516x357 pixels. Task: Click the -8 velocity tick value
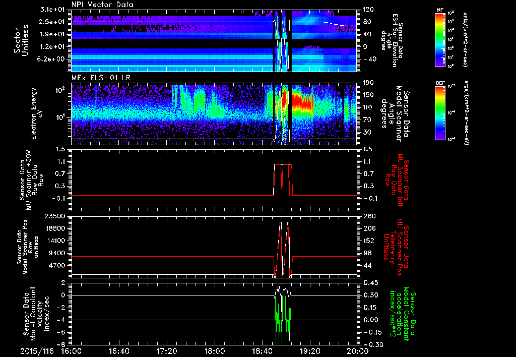coord(61,345)
